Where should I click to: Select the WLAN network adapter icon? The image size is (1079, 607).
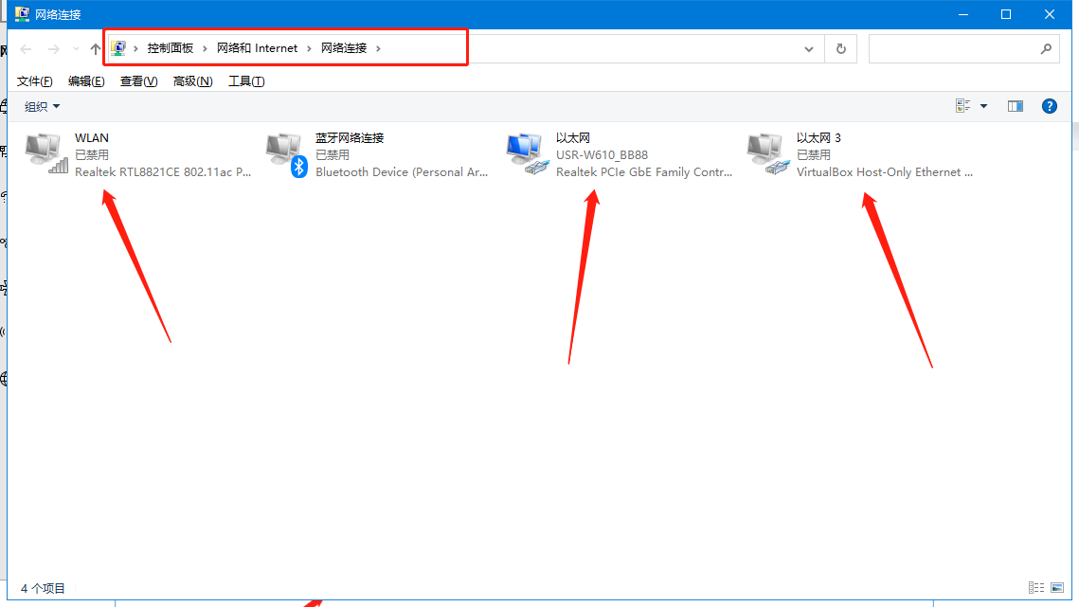(46, 154)
